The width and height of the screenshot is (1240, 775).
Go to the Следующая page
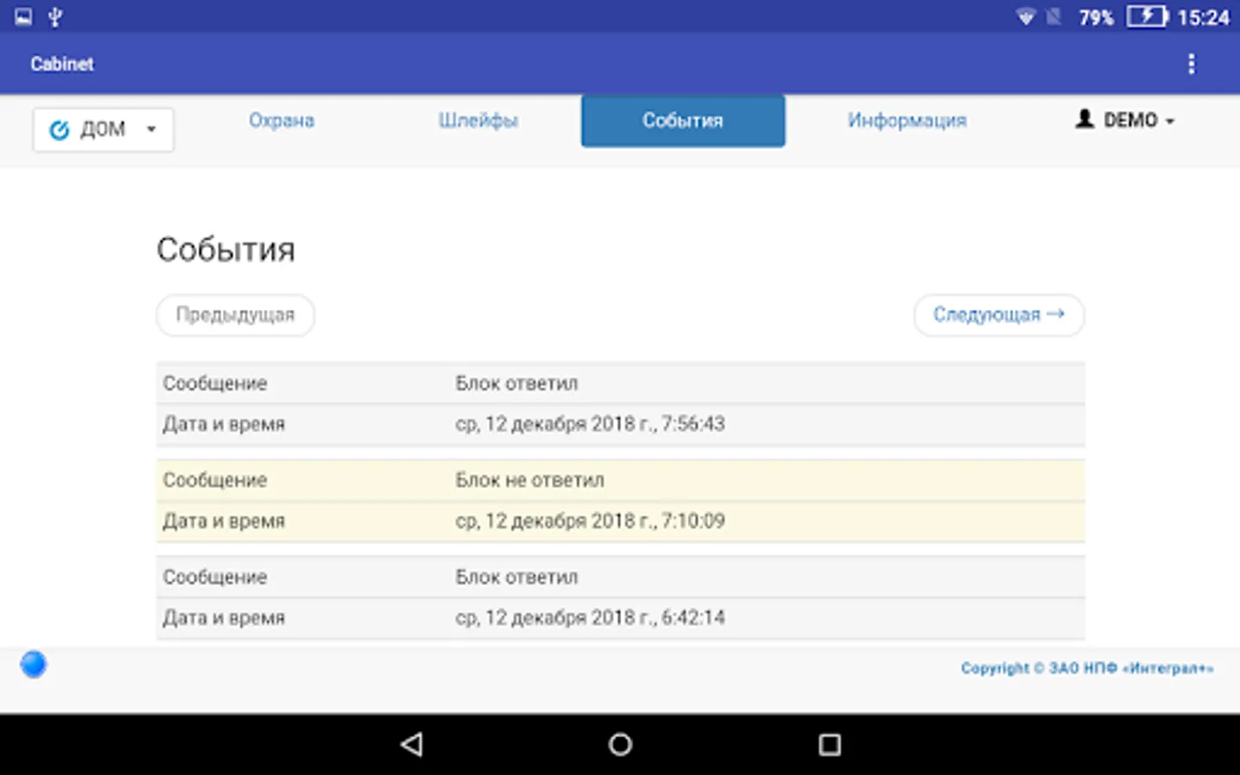[999, 315]
